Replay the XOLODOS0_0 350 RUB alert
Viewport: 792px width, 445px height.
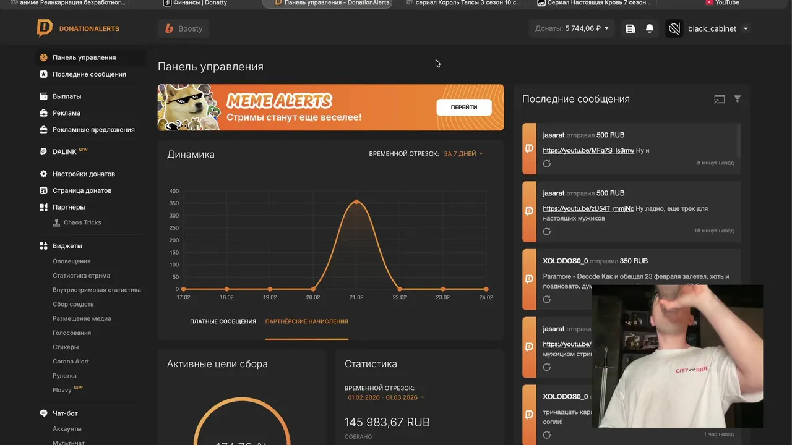coord(547,299)
